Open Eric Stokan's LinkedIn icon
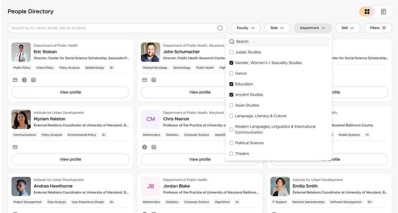The width and height of the screenshot is (398, 213). click(34, 80)
